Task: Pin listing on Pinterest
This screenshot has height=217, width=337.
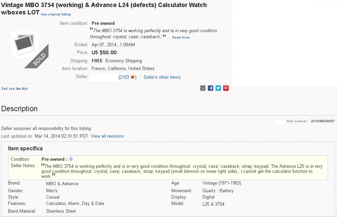Action: coord(226,88)
